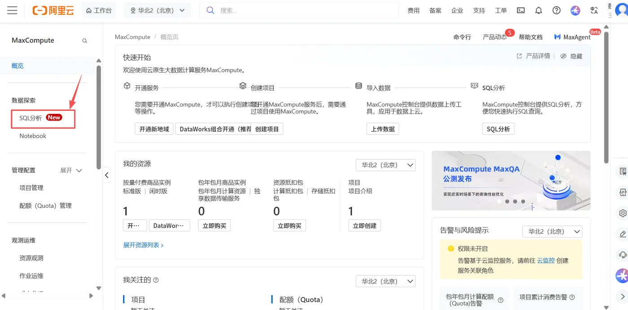This screenshot has height=310, width=628.
Task: Click the 创建项目 button
Action: pos(267,129)
